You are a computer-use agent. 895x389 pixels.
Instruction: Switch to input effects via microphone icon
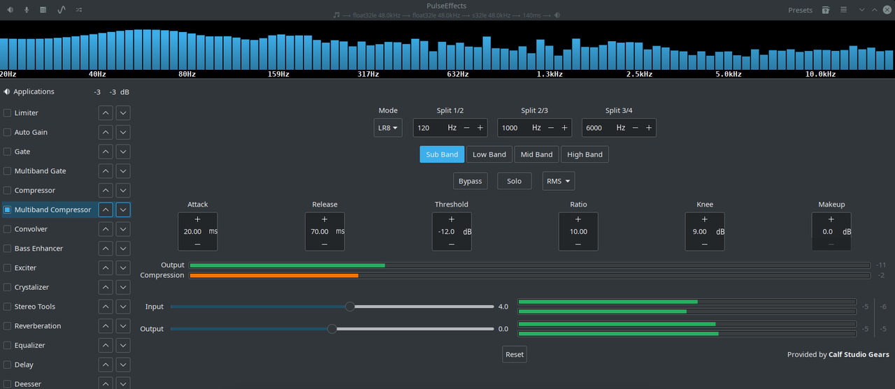click(27, 10)
